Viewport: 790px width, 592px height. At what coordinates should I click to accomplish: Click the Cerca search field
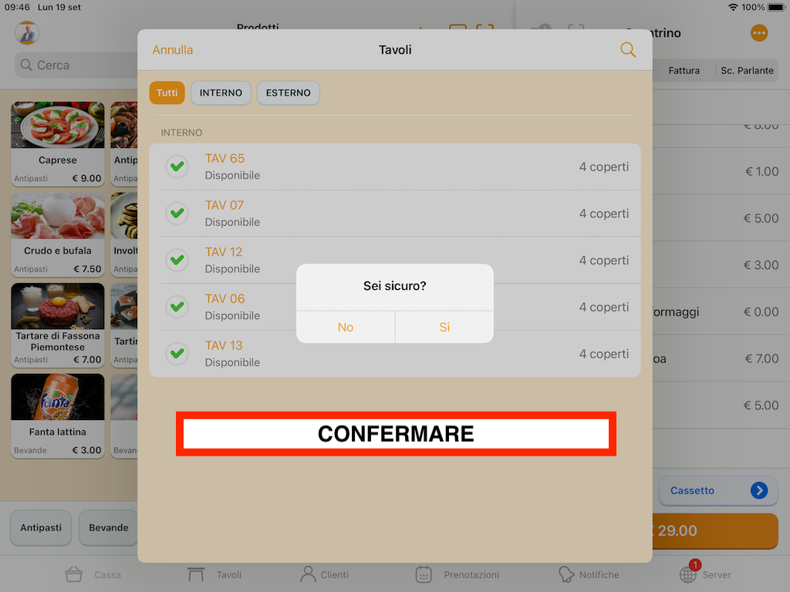click(x=76, y=65)
